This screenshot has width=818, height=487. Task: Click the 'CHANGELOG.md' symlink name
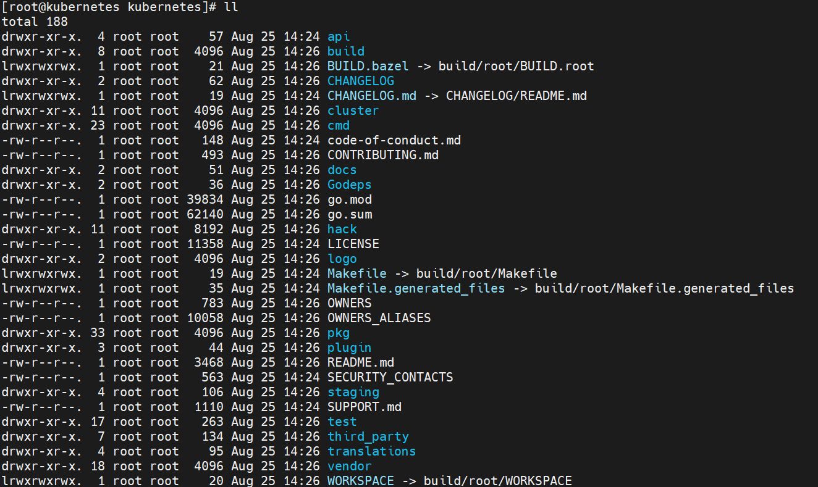coord(372,96)
